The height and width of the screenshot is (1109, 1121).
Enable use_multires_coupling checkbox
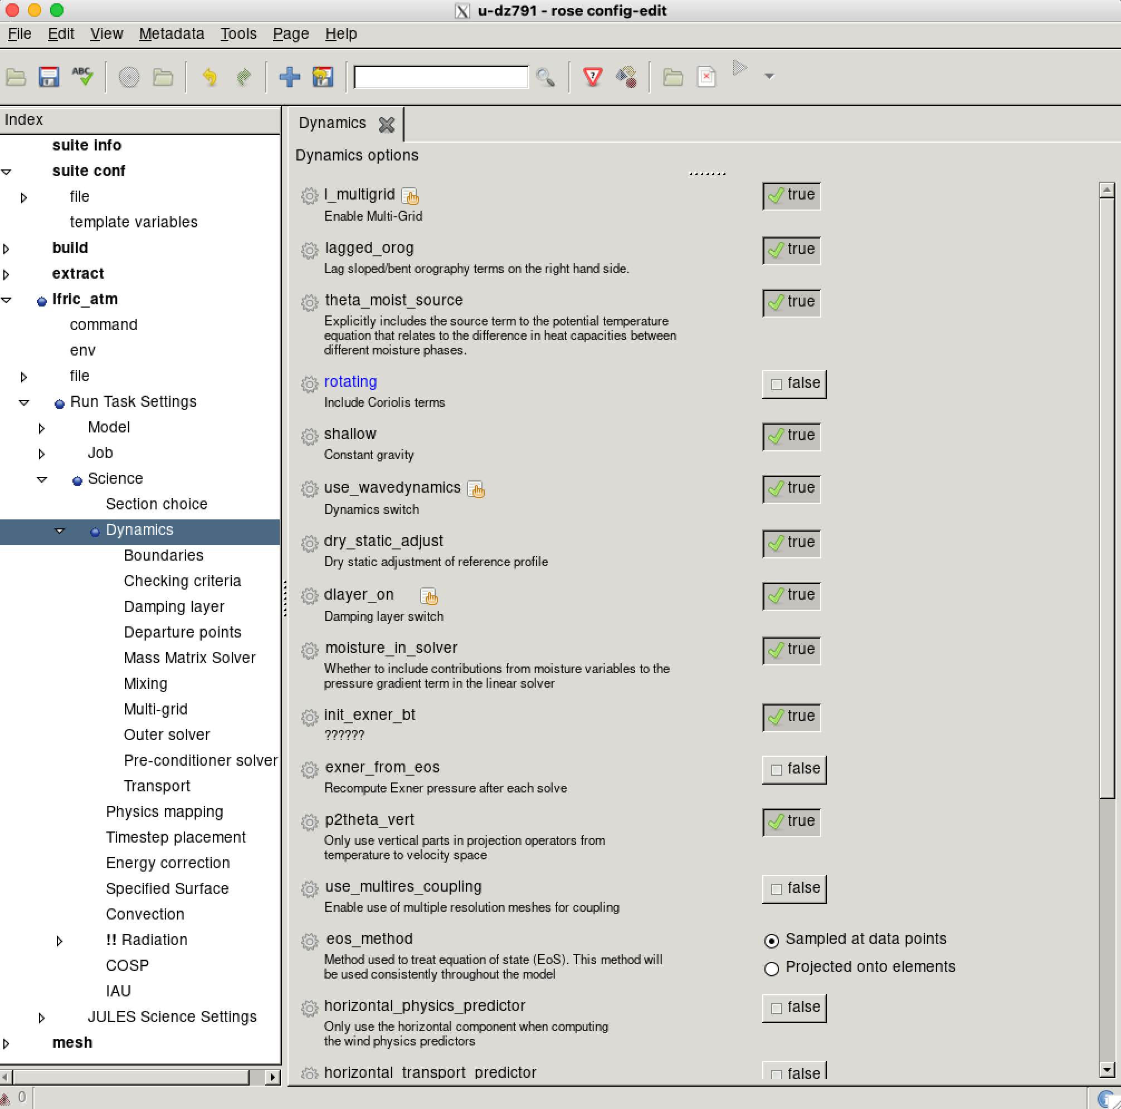[x=794, y=888]
